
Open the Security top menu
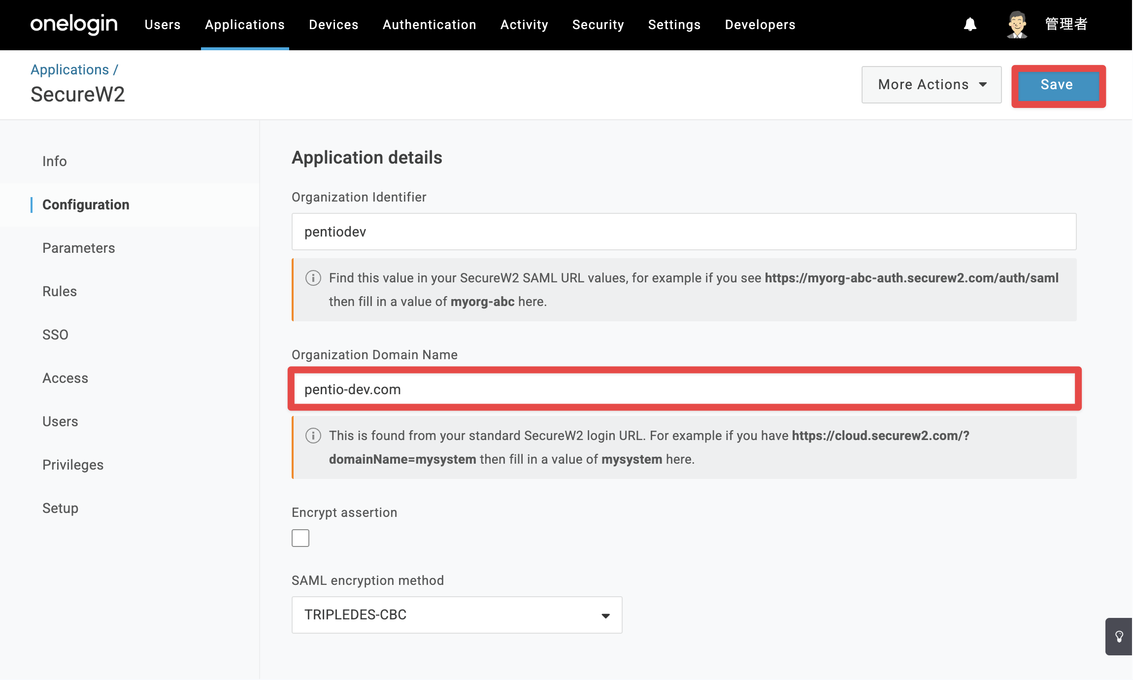click(x=598, y=25)
